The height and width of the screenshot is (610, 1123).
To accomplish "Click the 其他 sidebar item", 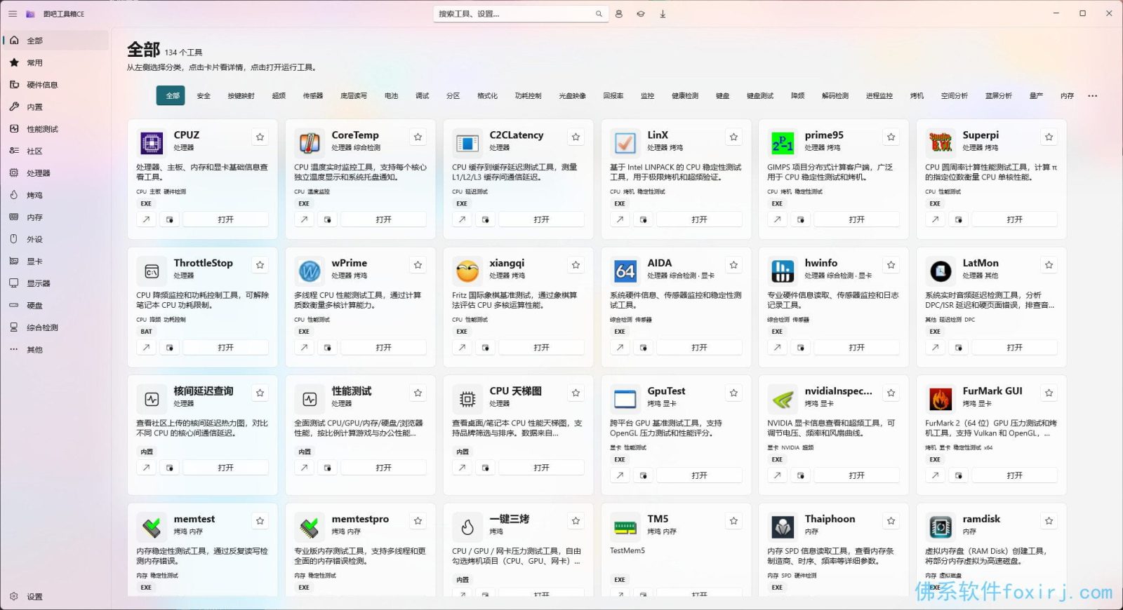I will pyautogui.click(x=55, y=350).
